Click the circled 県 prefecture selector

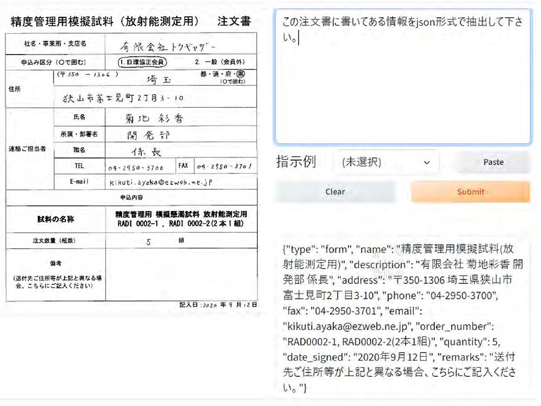click(x=241, y=74)
